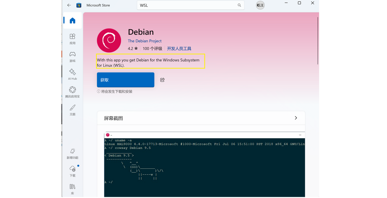This screenshot has width=387, height=198.
Task: Click the 4.2 star rating
Action: [x=133, y=49]
